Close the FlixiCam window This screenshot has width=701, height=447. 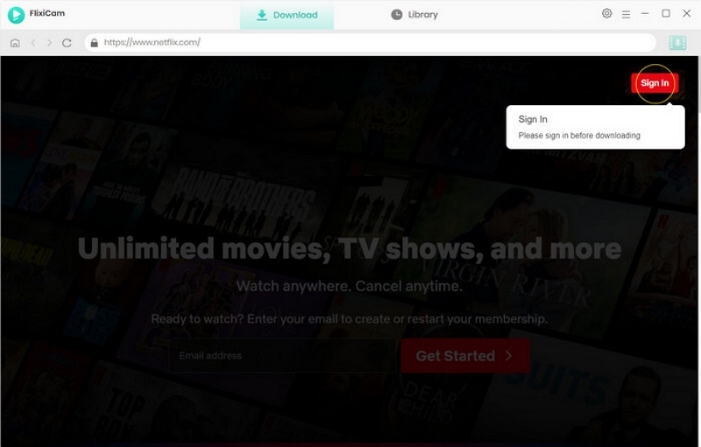click(687, 13)
